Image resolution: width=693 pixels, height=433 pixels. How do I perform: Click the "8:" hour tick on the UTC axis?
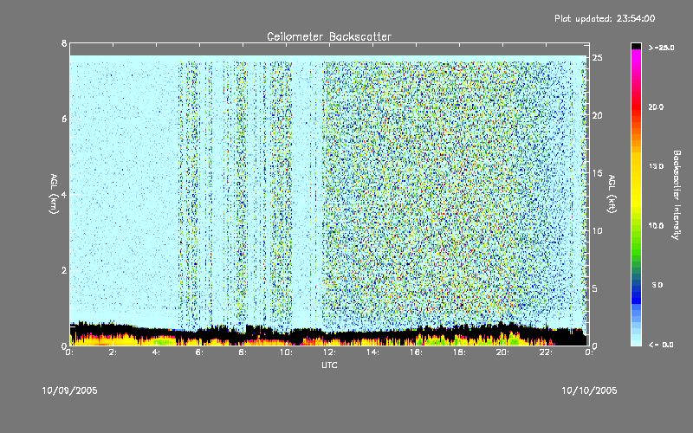pyautogui.click(x=243, y=352)
